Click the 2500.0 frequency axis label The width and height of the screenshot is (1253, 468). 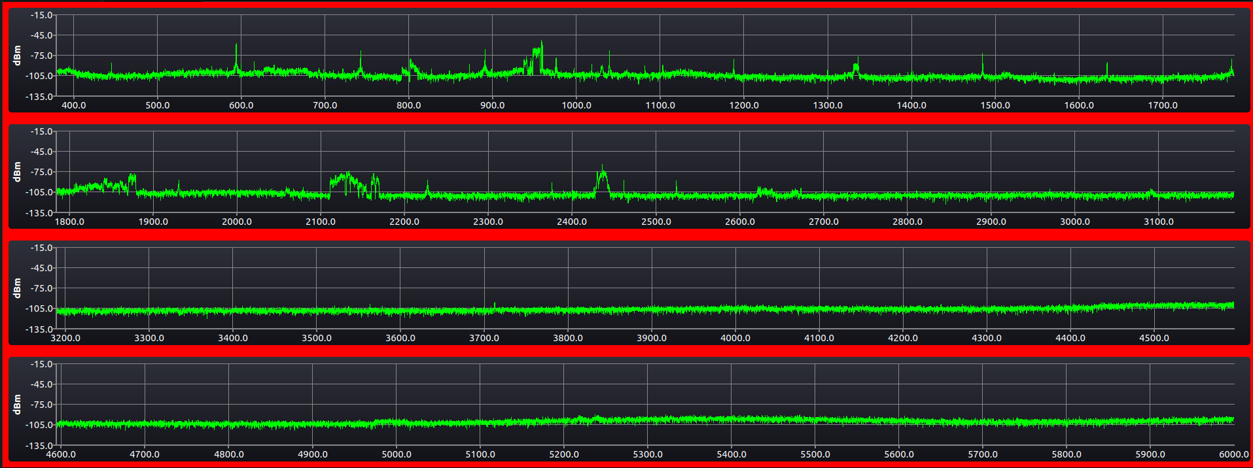pyautogui.click(x=656, y=222)
